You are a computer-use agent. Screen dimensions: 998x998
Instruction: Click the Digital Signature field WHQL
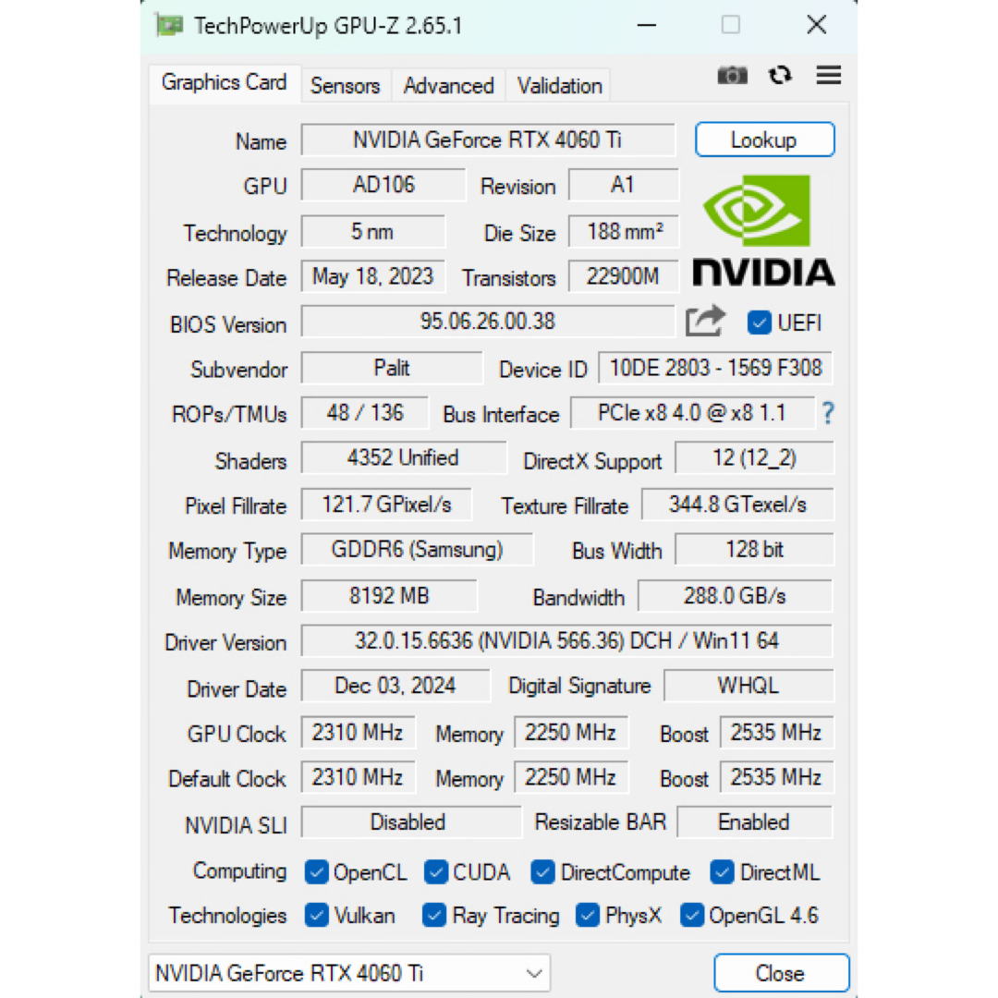tap(748, 686)
